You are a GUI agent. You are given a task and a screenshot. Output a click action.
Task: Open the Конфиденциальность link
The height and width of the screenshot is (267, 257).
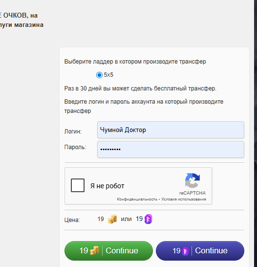[137, 199]
